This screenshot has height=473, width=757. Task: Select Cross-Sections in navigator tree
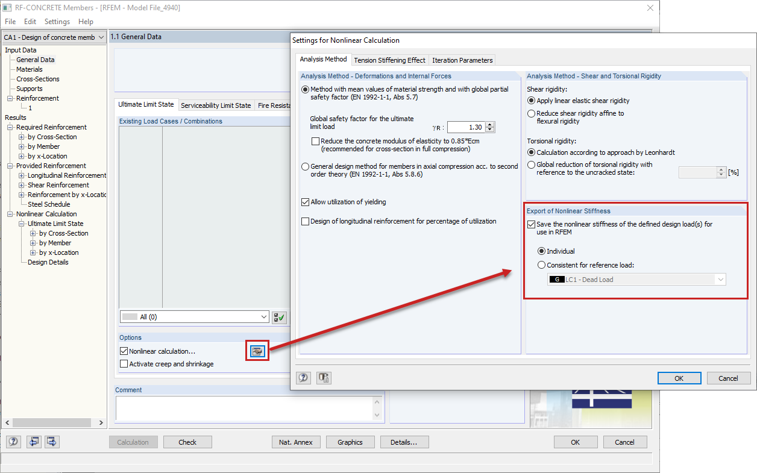38,79
